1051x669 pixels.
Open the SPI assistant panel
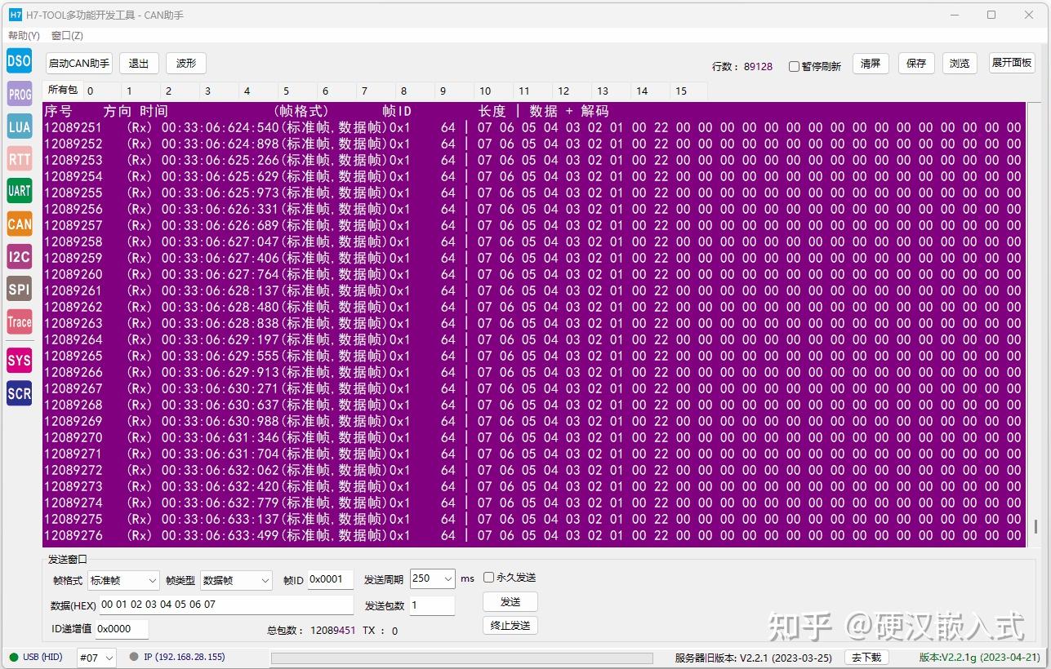coord(18,289)
